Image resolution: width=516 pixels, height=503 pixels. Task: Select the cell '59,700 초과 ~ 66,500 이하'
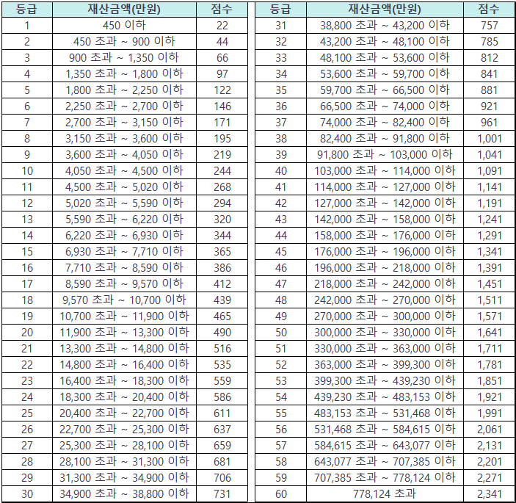pyautogui.click(x=385, y=90)
